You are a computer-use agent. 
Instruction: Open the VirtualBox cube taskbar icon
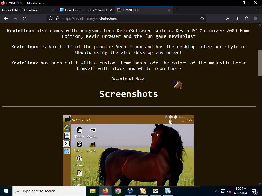click(130, 191)
